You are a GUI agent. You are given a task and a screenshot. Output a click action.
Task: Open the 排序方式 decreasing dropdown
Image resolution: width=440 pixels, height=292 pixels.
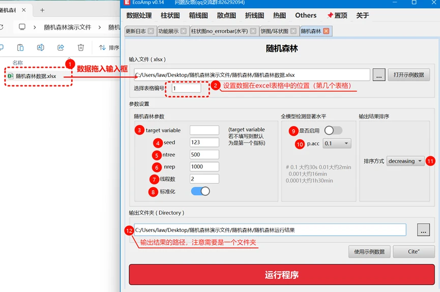[405, 161]
